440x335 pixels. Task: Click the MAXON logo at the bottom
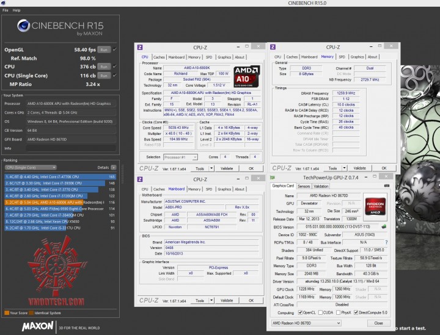coord(38,326)
